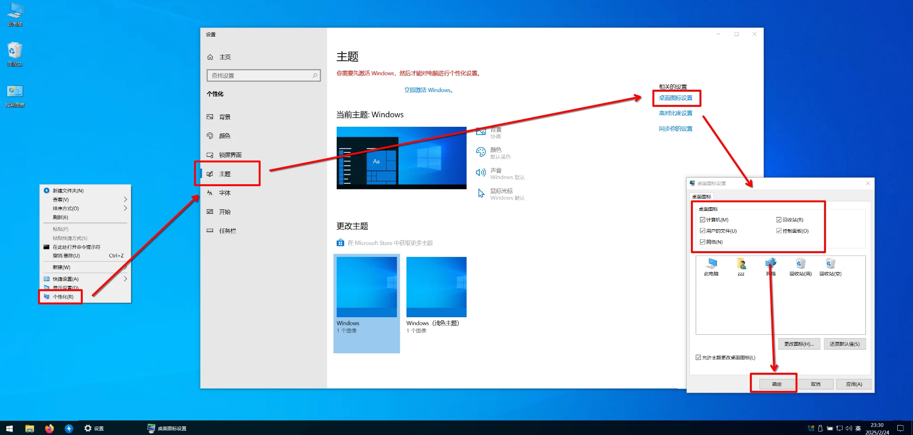The image size is (913, 435).
Task: Click the 鼠标光标 cursor icon in theme settings
Action: click(x=481, y=194)
